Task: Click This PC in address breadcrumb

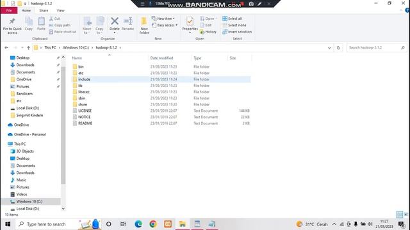Action: (x=50, y=48)
